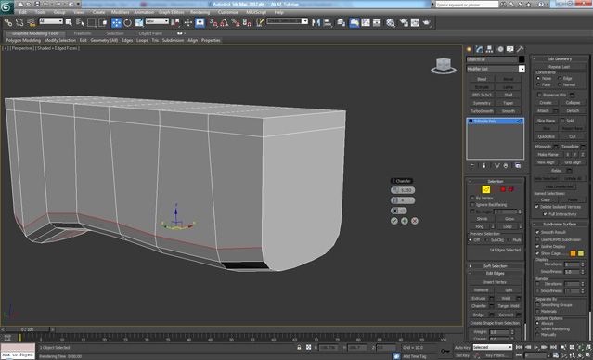Toggle the 3D Snaps icon
Viewport: 593px width, 360px height.
click(213, 22)
